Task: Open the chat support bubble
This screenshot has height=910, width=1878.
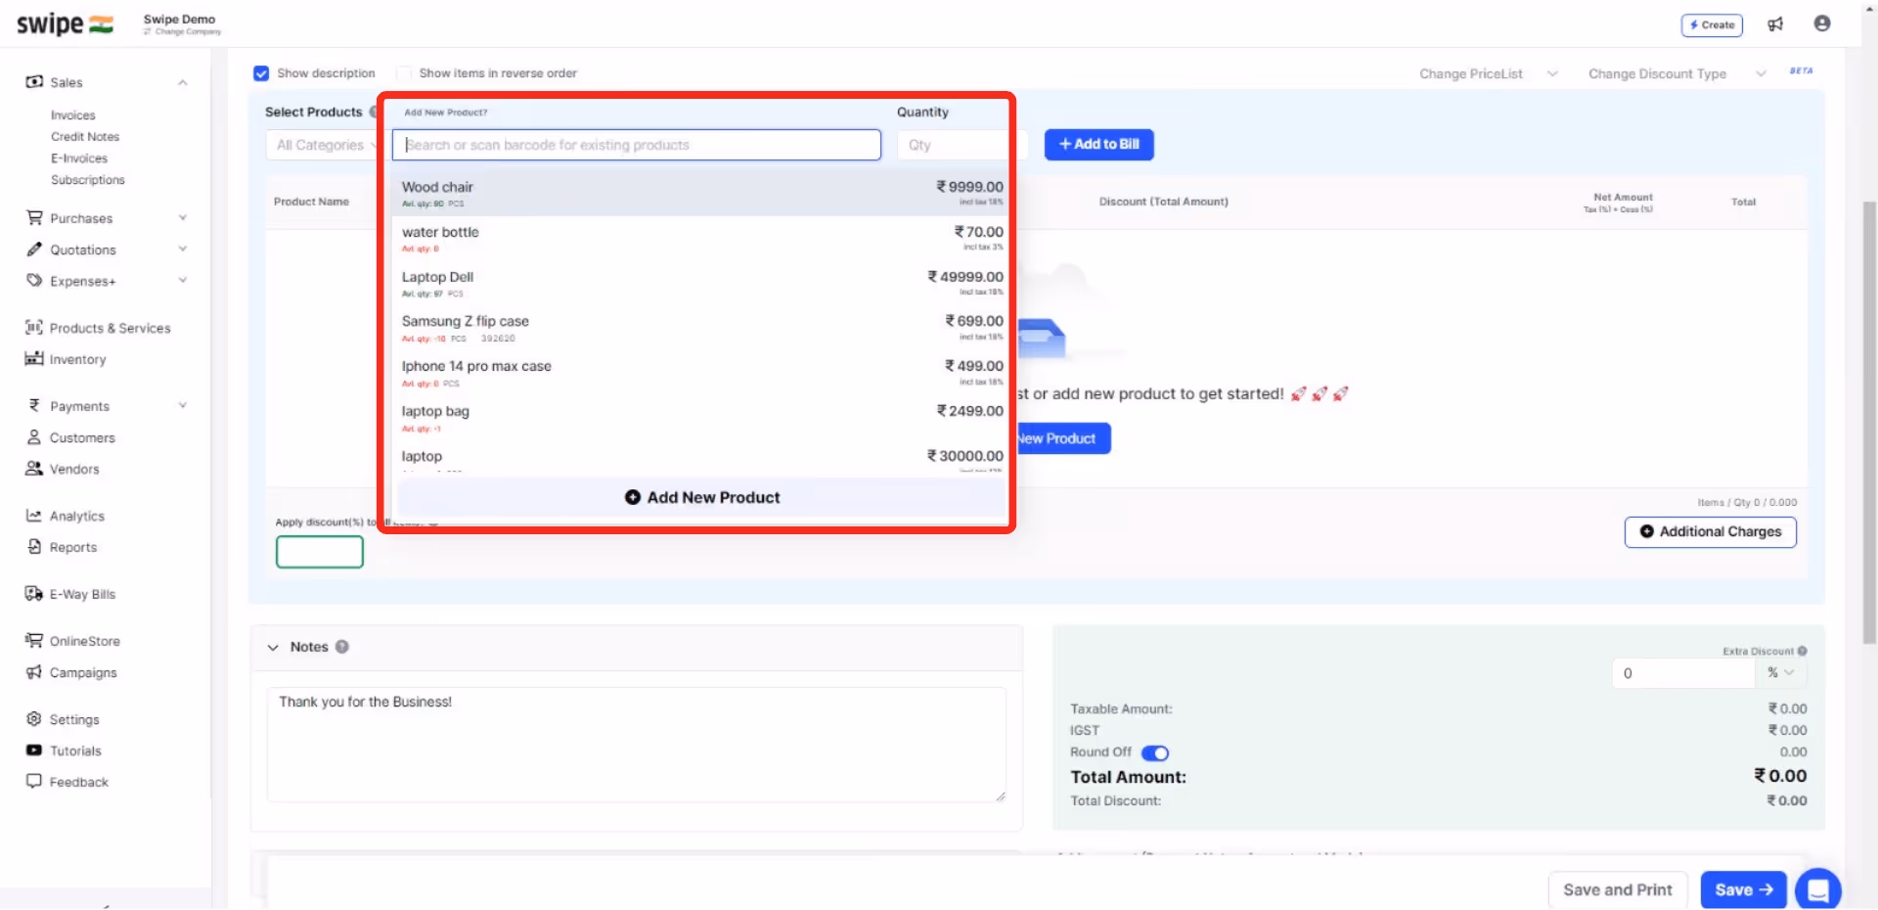Action: [x=1818, y=889]
